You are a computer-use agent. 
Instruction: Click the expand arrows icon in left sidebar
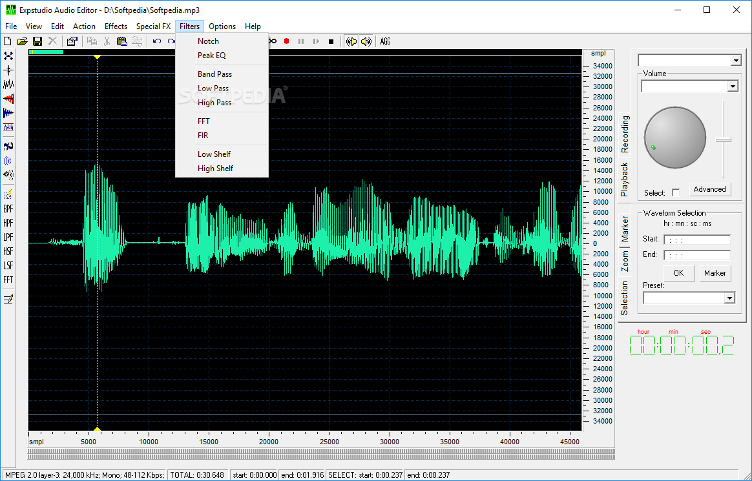tap(8, 56)
